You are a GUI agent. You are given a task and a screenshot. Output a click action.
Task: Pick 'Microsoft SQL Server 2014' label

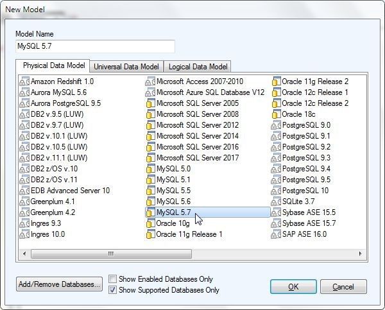pos(198,136)
